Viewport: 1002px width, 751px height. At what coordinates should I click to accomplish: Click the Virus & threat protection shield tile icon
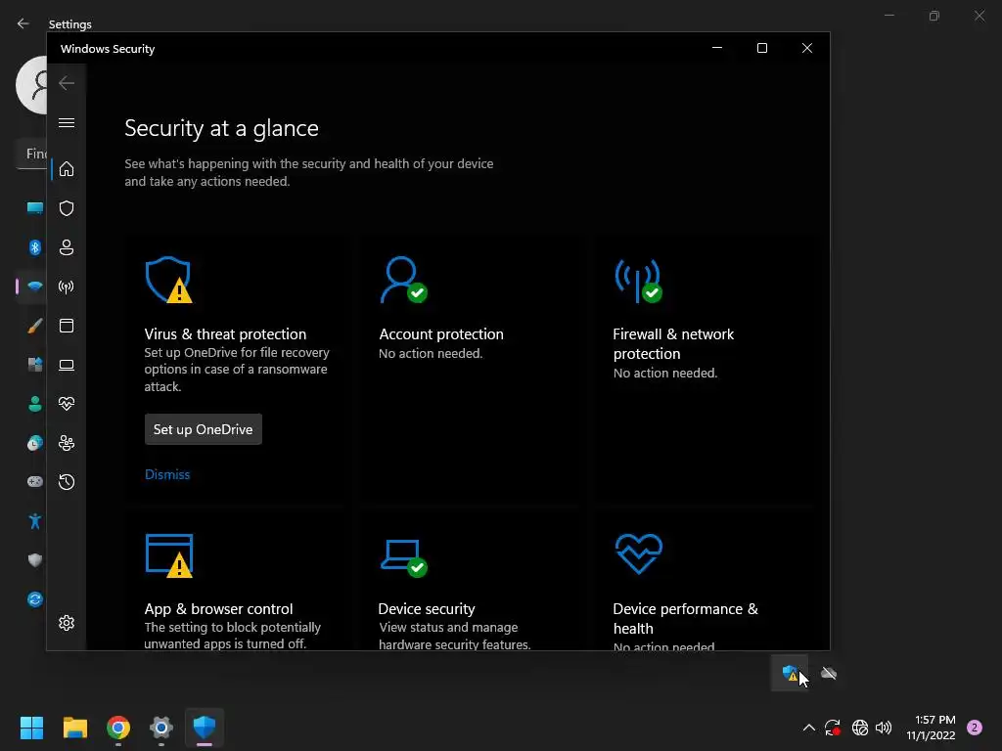tap(168, 280)
